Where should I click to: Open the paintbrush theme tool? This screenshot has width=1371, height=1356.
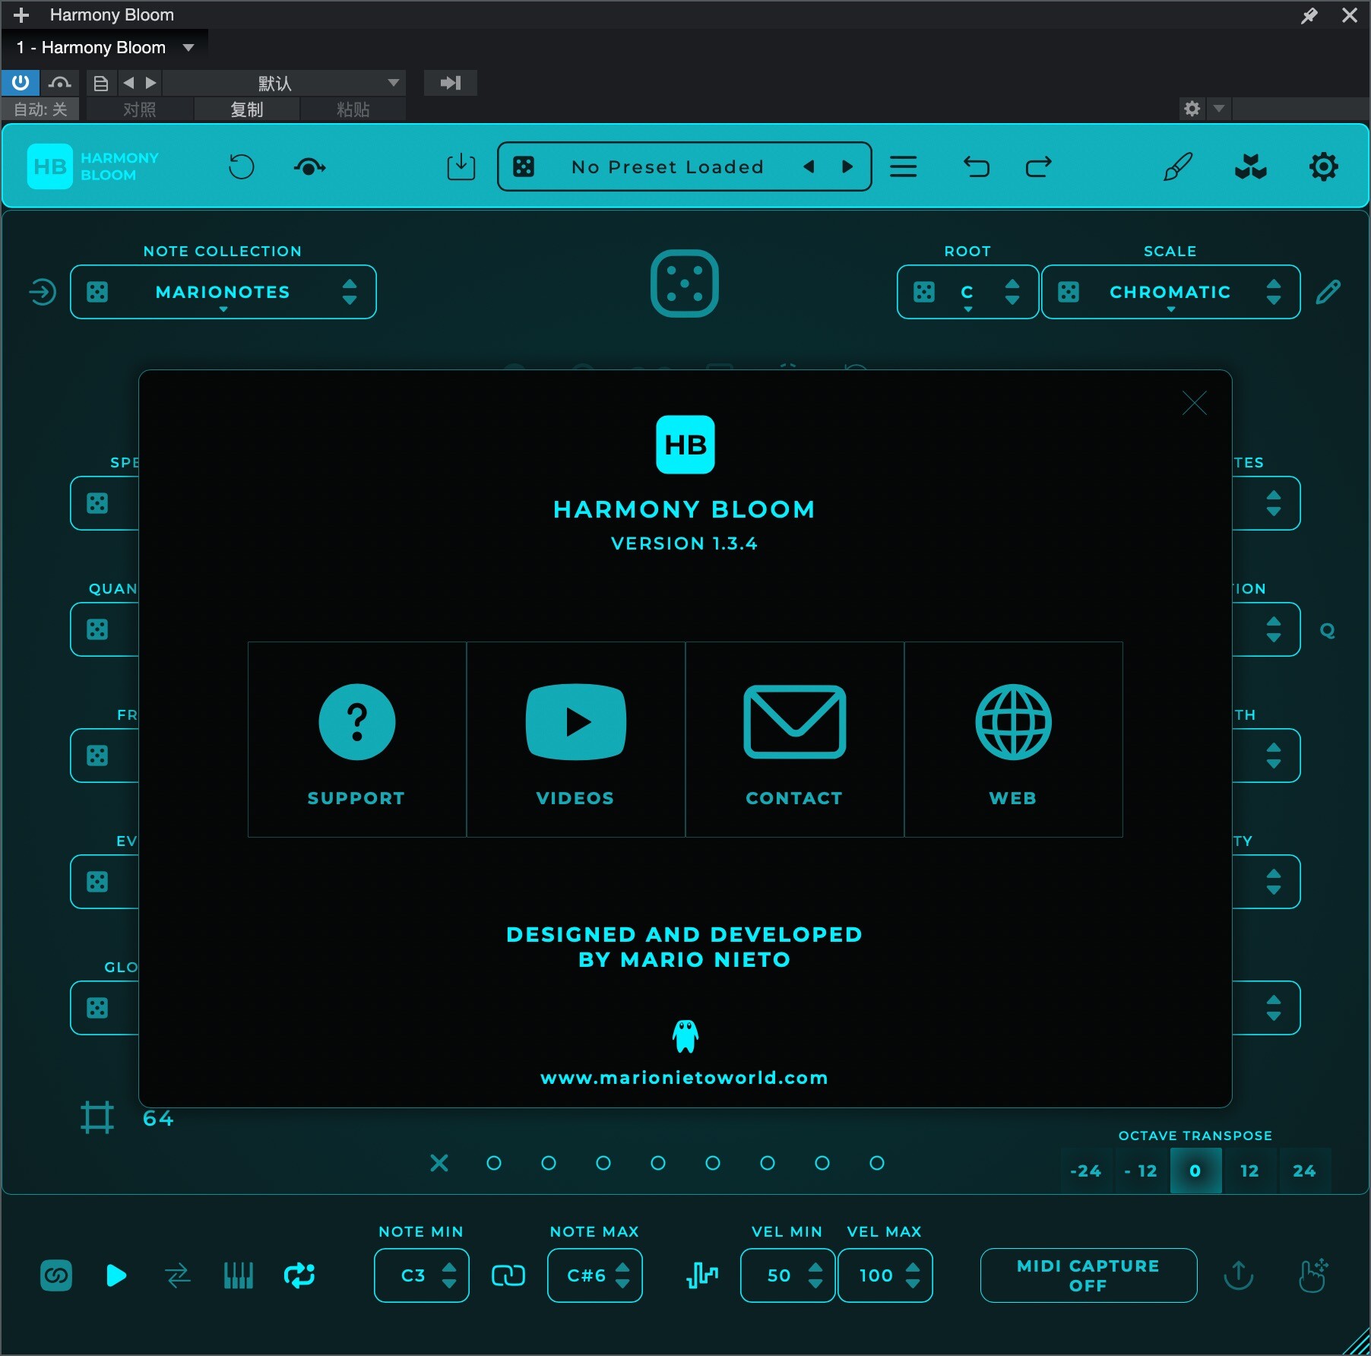tap(1177, 166)
